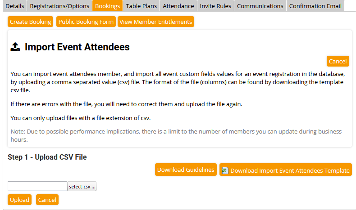
Task: Open the Details tab
Action: pos(14,6)
